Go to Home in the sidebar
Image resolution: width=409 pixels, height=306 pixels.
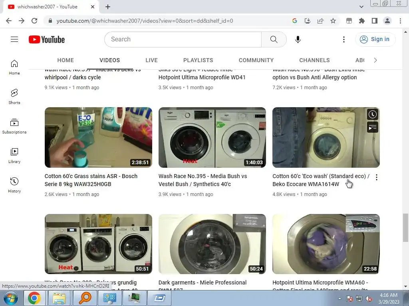coord(14,67)
